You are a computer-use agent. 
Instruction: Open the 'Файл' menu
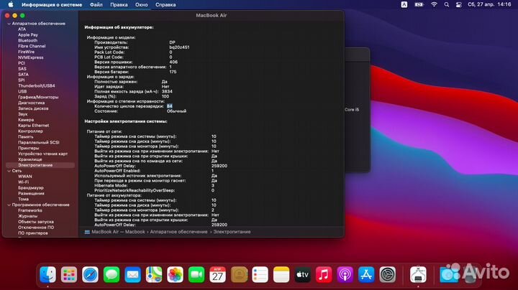[96, 4]
